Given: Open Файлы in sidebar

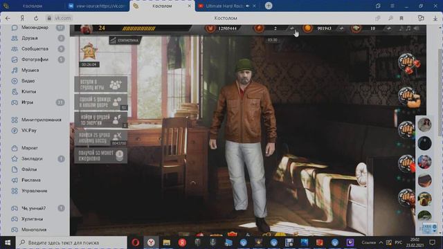Looking at the screenshot, I should pos(29,169).
